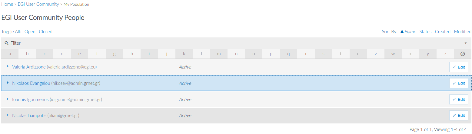The height and width of the screenshot is (134, 472).
Task: Expand Valeria Ardizzone's row
Action: click(8, 67)
